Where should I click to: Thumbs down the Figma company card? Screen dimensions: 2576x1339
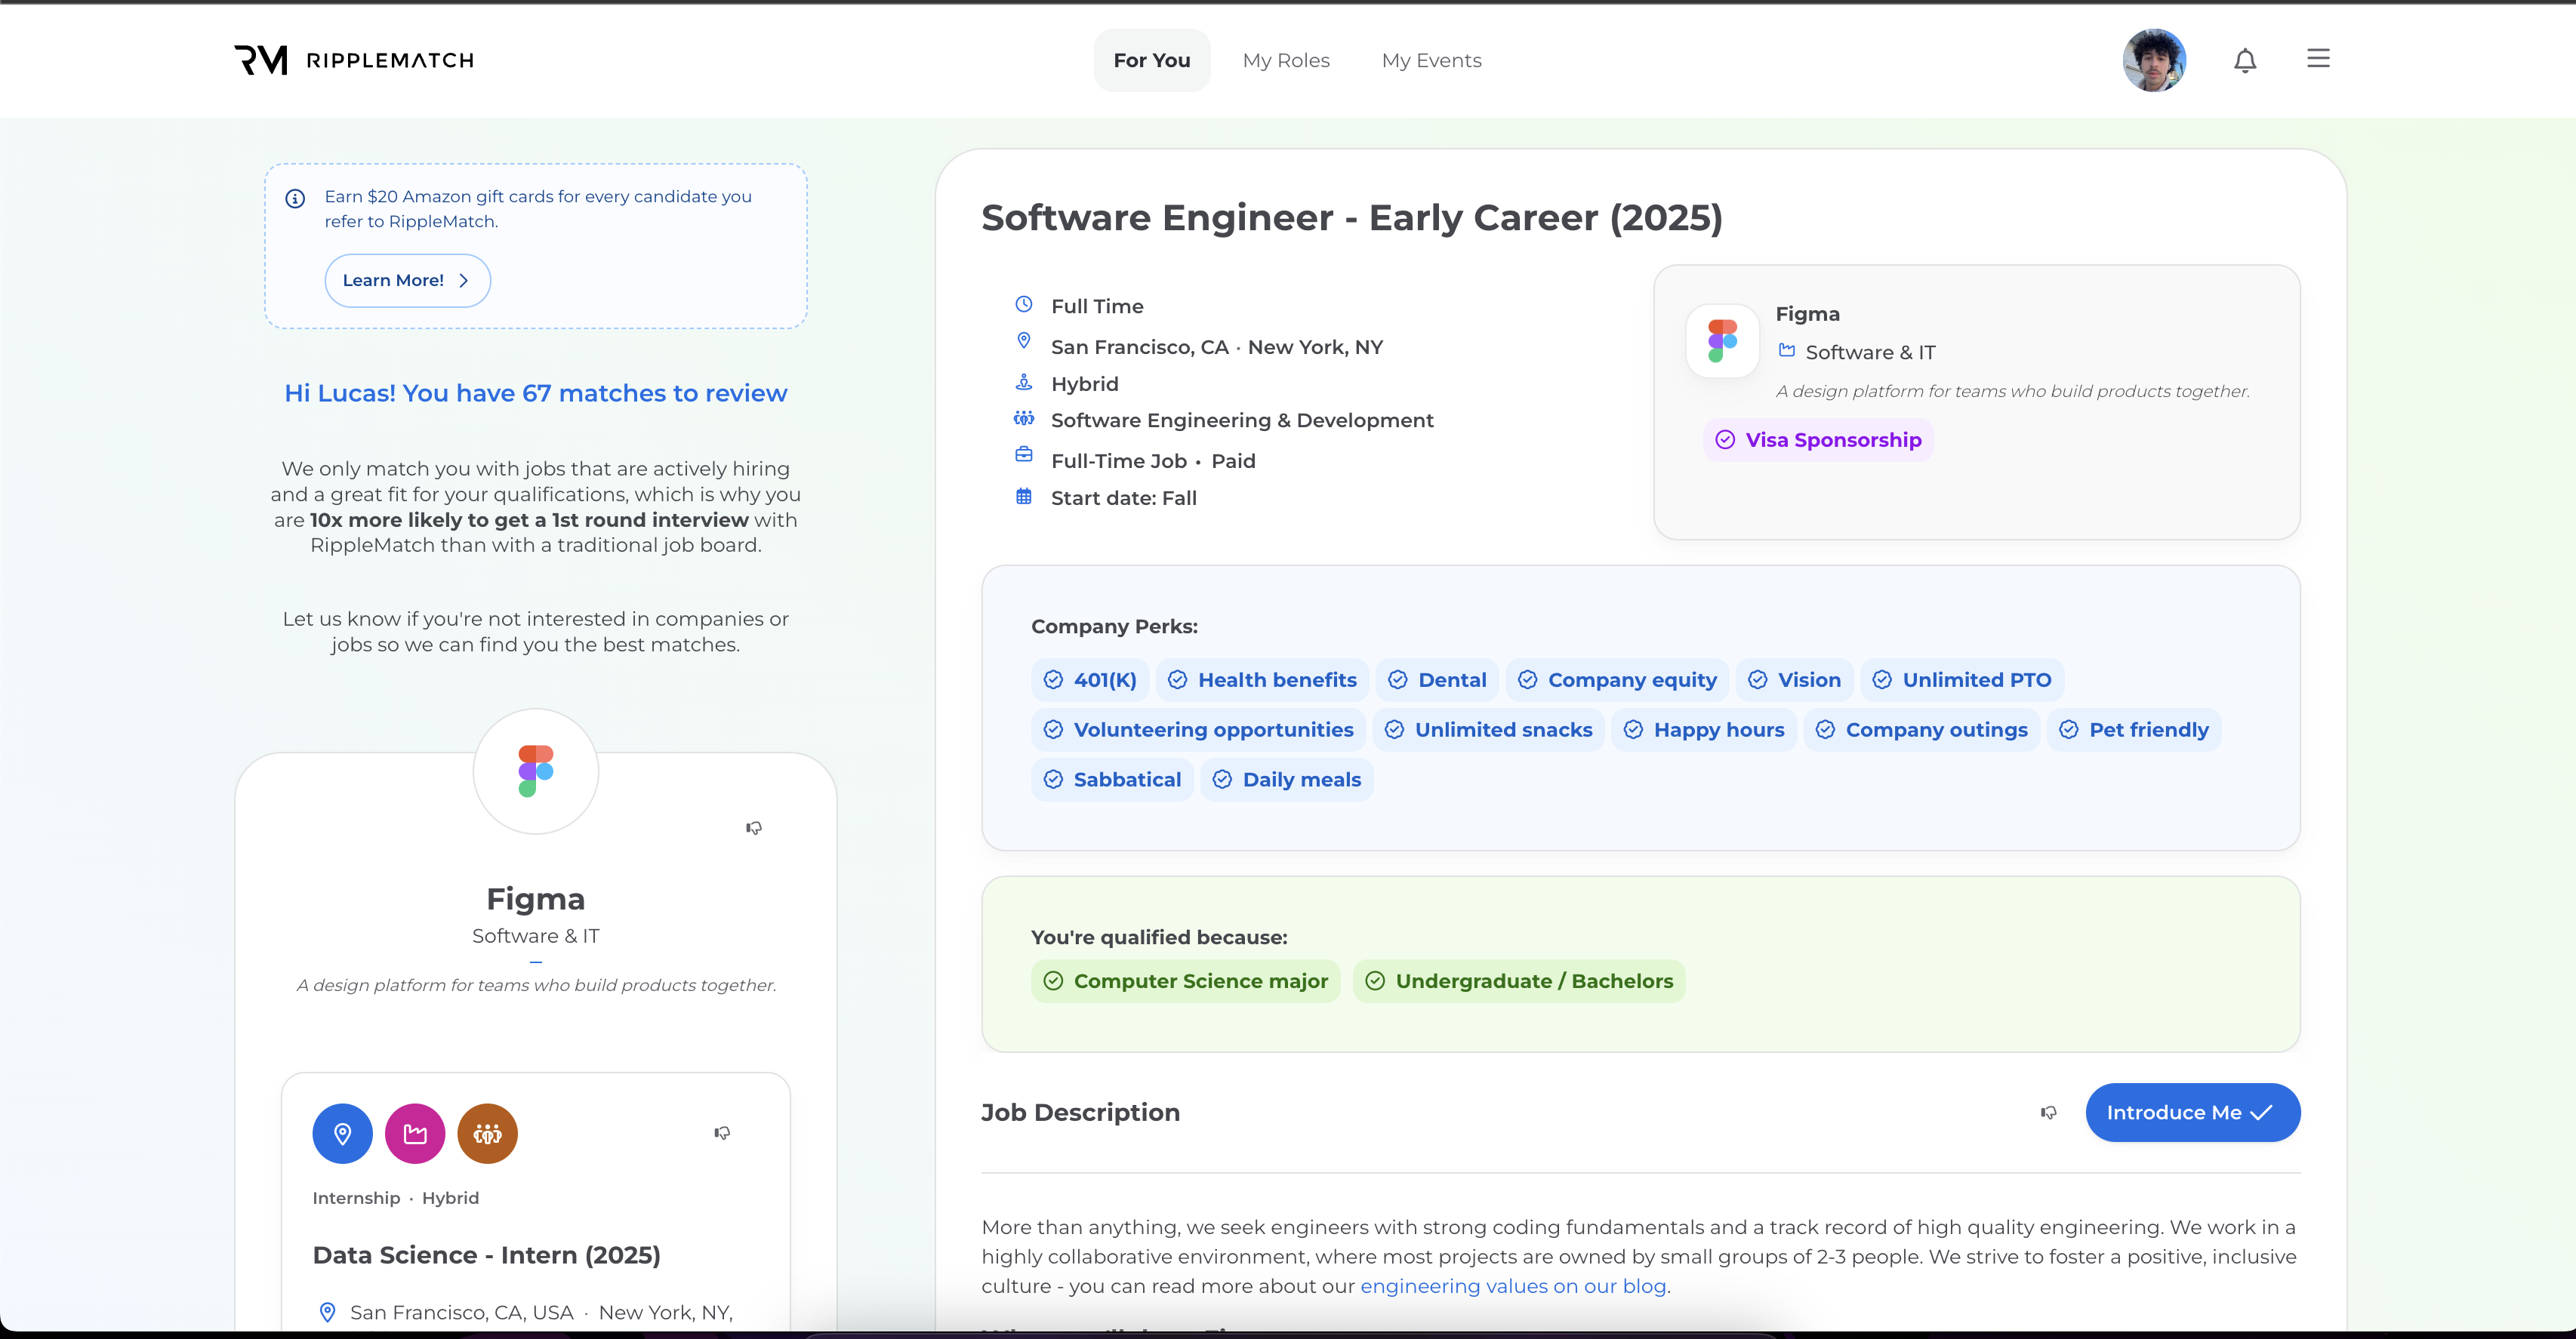click(x=754, y=828)
